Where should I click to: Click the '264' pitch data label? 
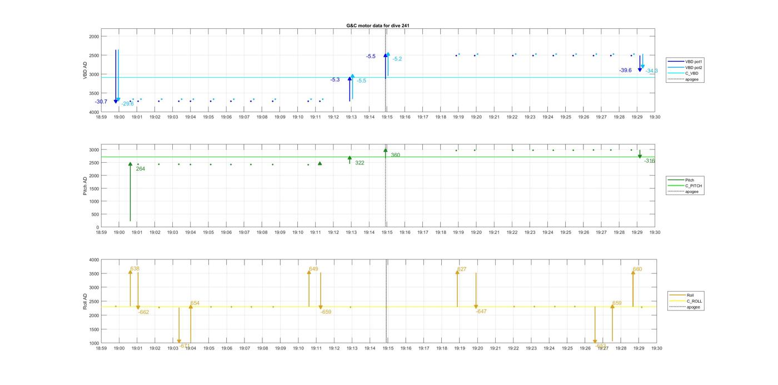pos(141,169)
